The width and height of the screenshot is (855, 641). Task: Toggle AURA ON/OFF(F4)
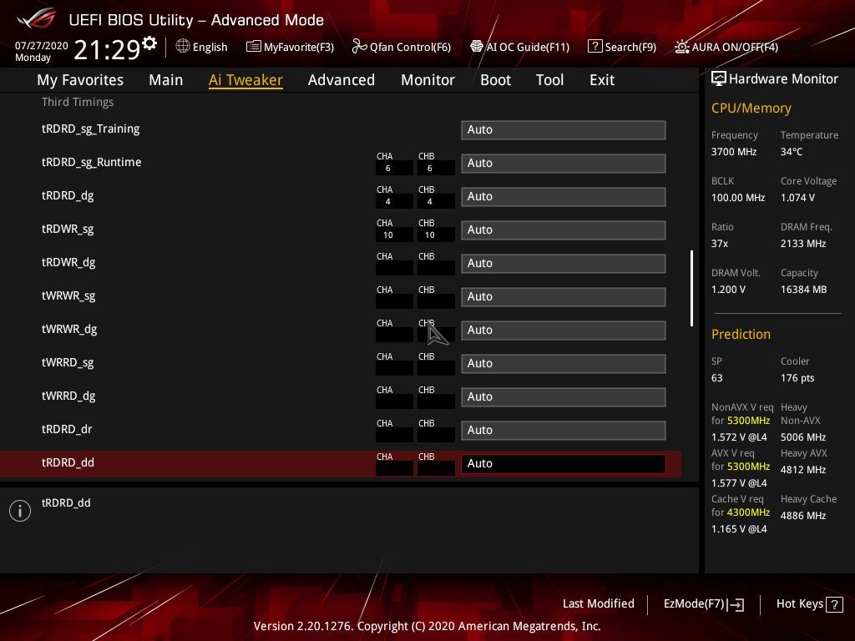click(726, 47)
